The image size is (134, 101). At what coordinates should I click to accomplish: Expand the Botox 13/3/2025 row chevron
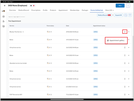129,71
